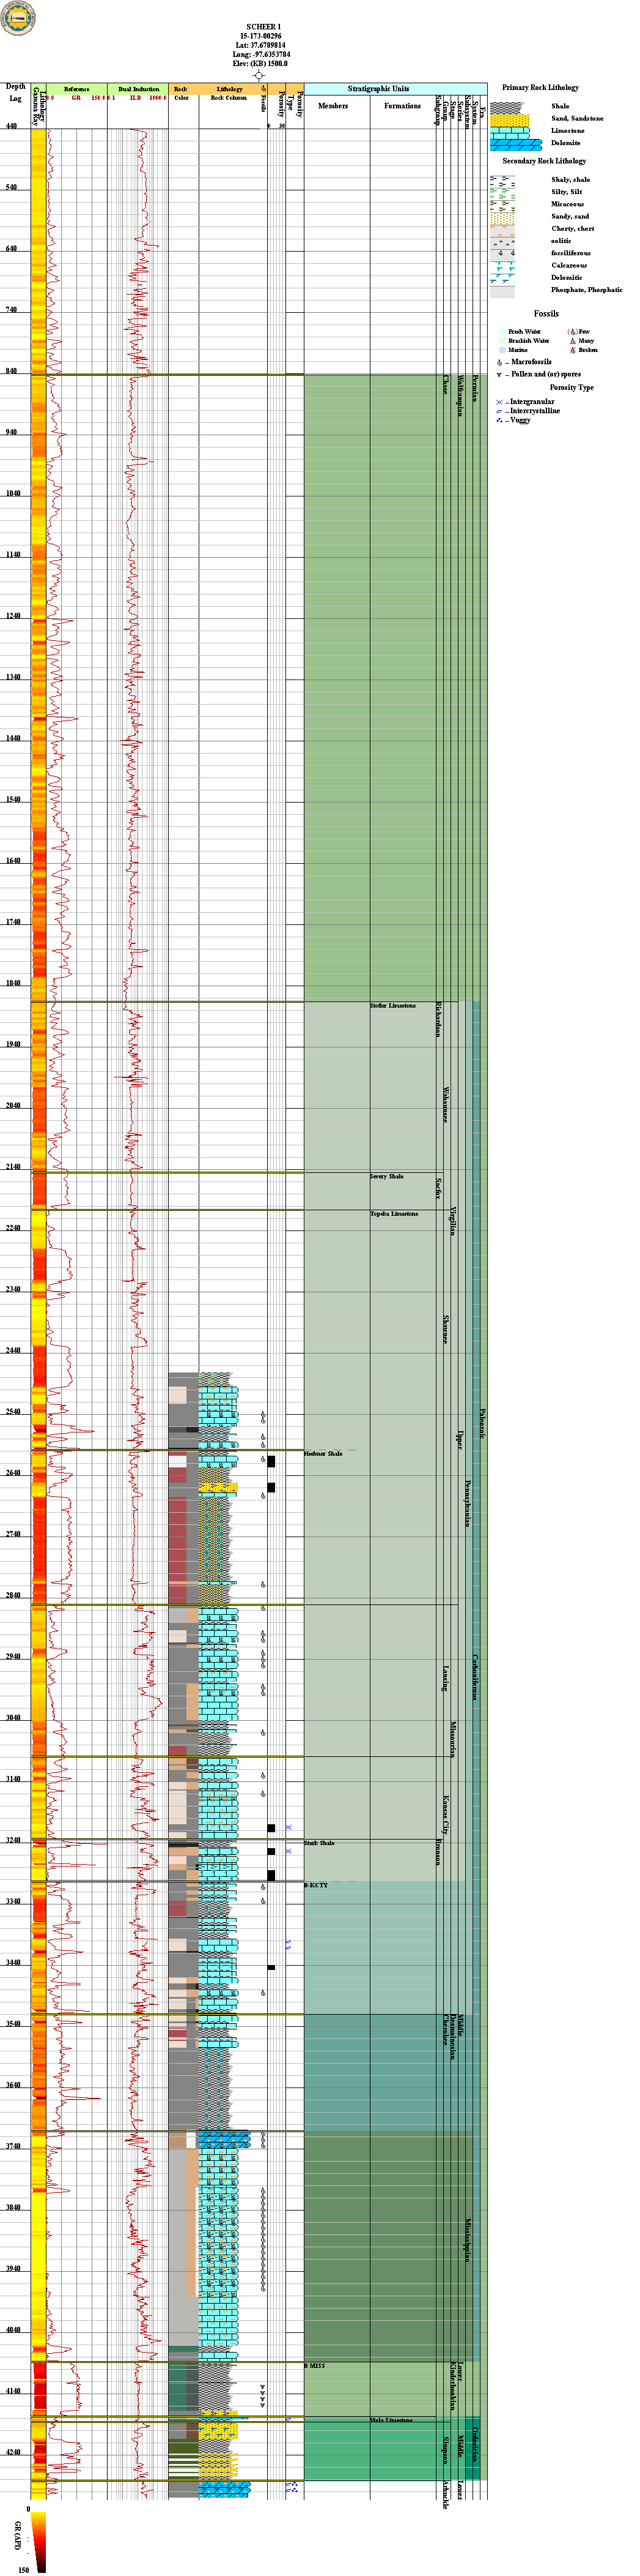
Task: Click the Dual Induction track header
Action: coord(139,89)
